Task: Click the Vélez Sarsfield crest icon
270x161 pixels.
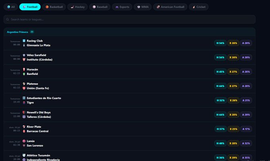Action: [24, 55]
